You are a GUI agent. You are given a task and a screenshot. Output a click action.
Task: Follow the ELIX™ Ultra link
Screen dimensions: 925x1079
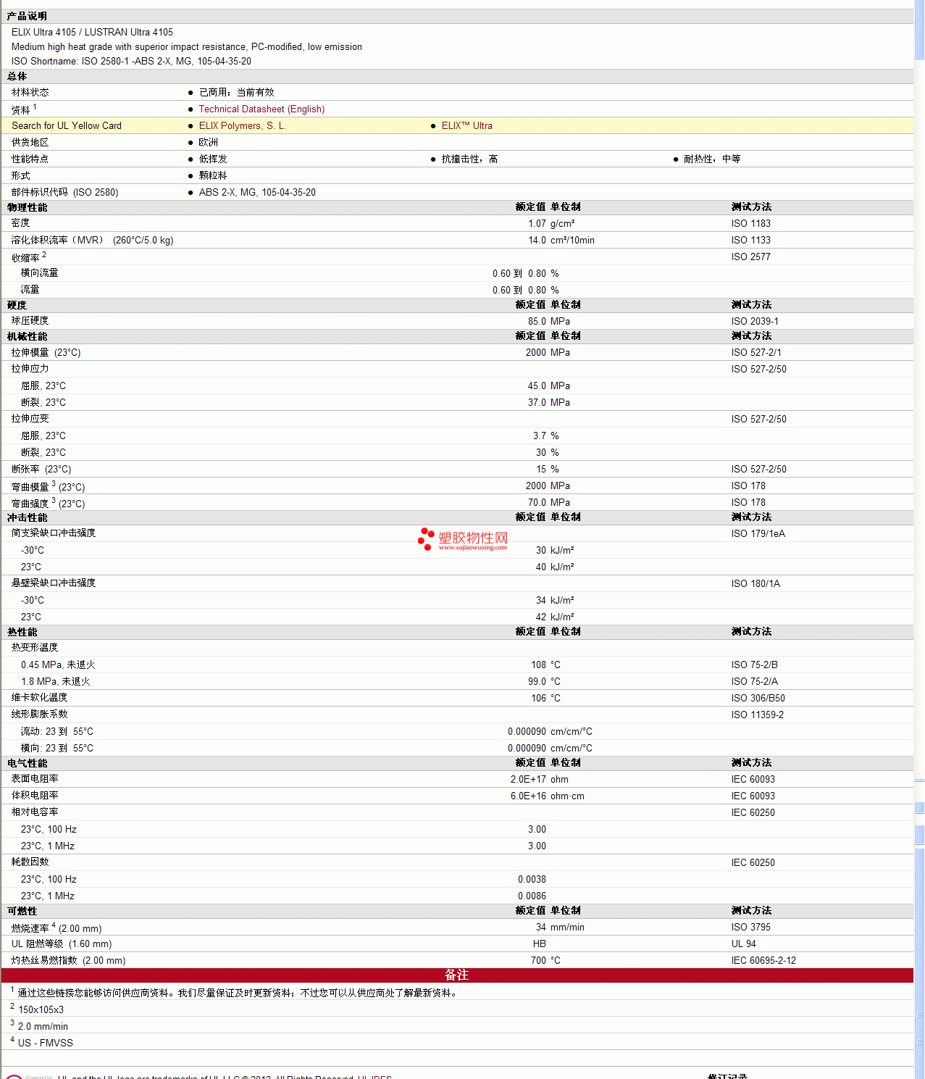[467, 125]
